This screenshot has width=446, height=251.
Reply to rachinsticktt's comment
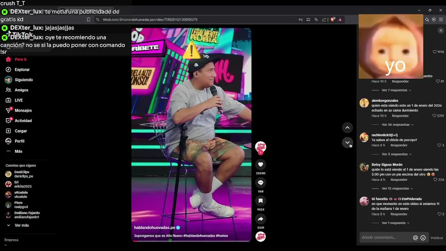click(x=399, y=145)
